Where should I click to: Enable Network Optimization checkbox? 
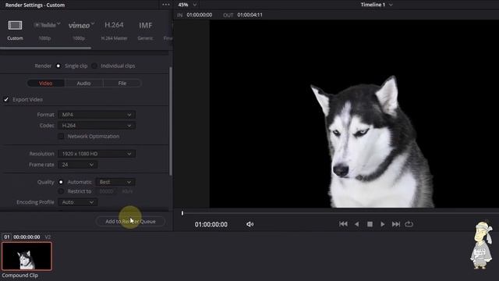point(61,137)
